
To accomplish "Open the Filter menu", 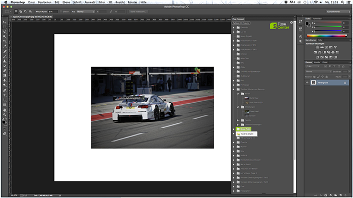I will tap(102, 2).
